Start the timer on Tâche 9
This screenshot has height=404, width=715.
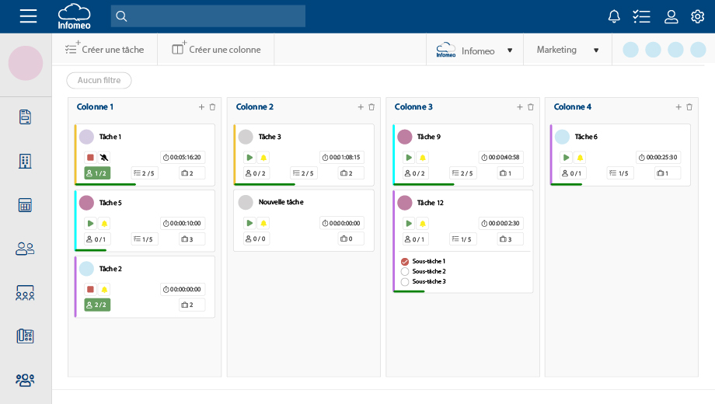tap(409, 158)
